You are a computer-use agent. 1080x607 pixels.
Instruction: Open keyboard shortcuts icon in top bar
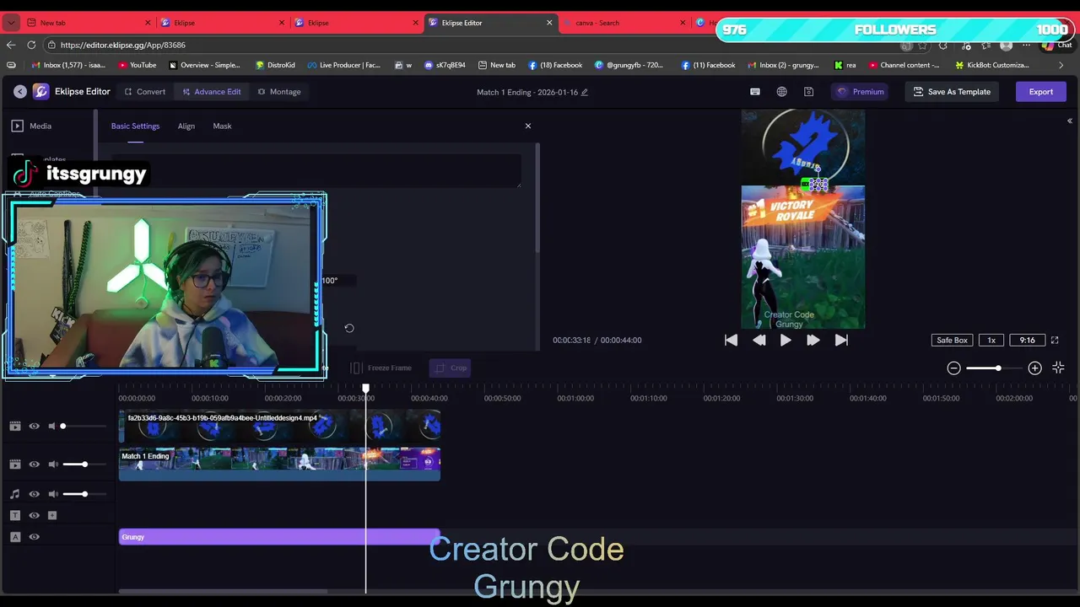point(755,91)
